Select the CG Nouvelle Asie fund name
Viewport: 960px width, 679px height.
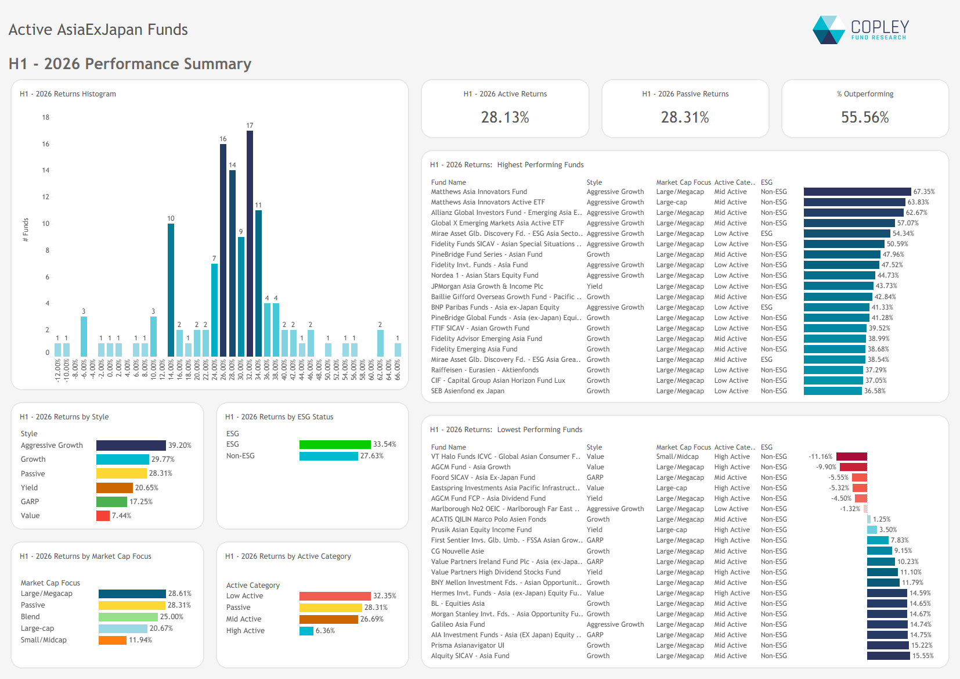[x=457, y=551]
